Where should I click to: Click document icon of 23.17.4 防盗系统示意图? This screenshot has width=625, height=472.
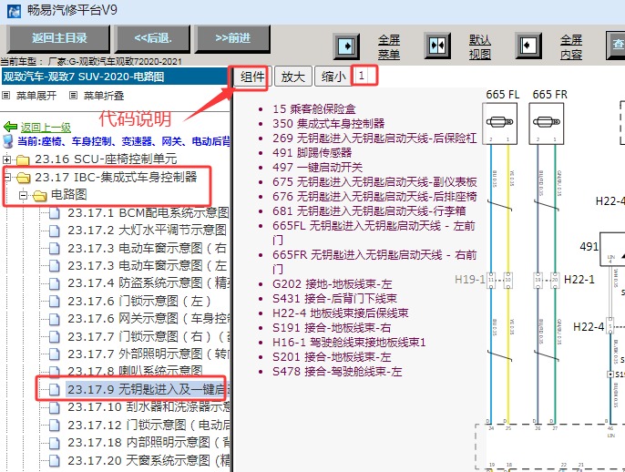pyautogui.click(x=55, y=283)
